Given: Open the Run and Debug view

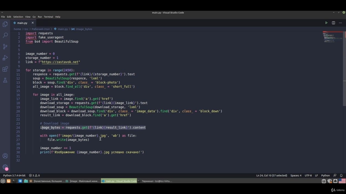Looking at the screenshot, I should click(x=5, y=58).
